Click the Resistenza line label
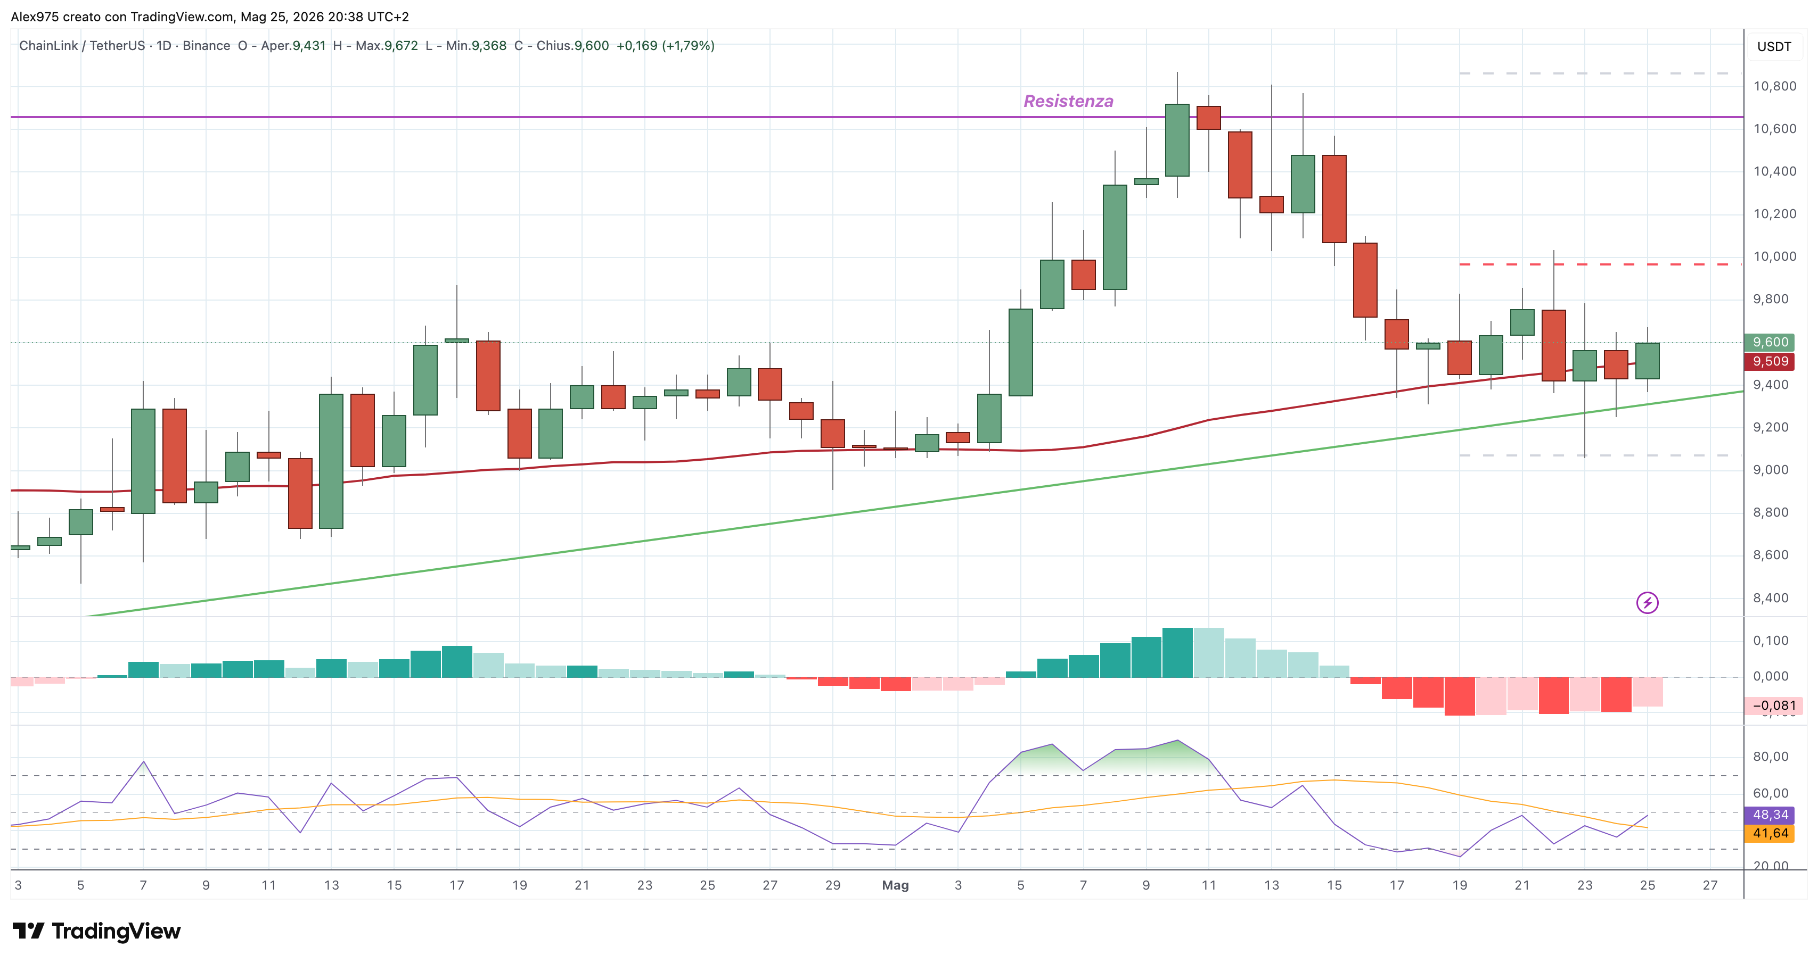The height and width of the screenshot is (963, 1818). click(1069, 102)
